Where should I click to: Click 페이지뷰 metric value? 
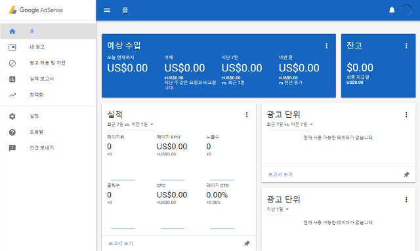(x=110, y=147)
